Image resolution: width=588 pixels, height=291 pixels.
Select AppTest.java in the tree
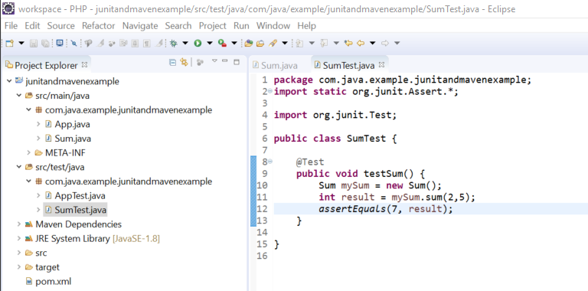(80, 196)
